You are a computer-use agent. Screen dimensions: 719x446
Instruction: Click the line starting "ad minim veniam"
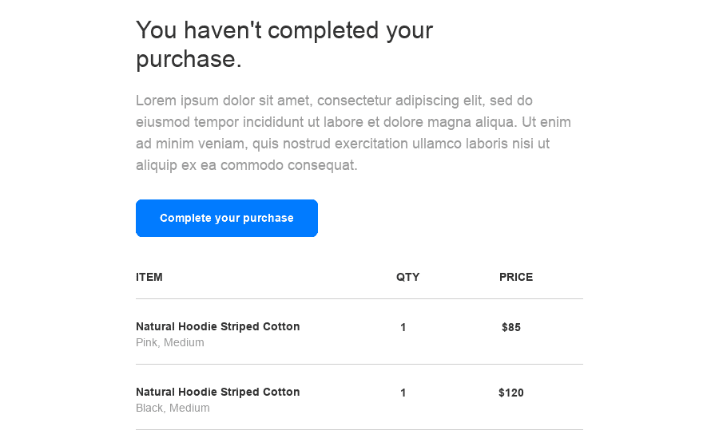343,144
